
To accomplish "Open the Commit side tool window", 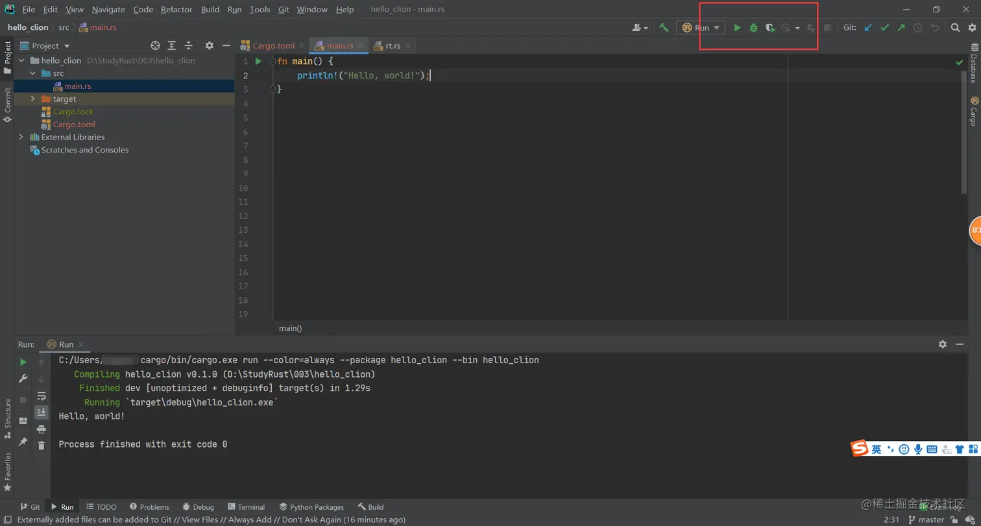I will pos(7,106).
